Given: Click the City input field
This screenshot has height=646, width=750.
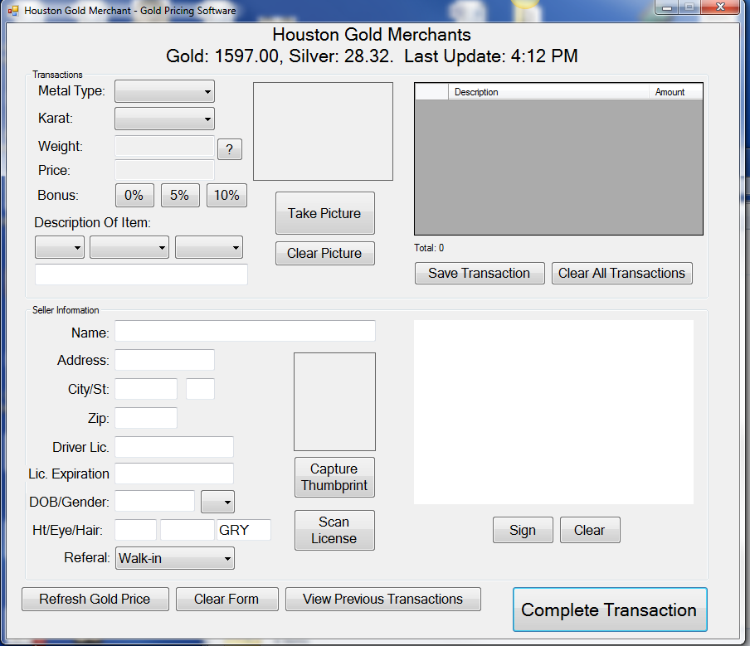Looking at the screenshot, I should [146, 389].
